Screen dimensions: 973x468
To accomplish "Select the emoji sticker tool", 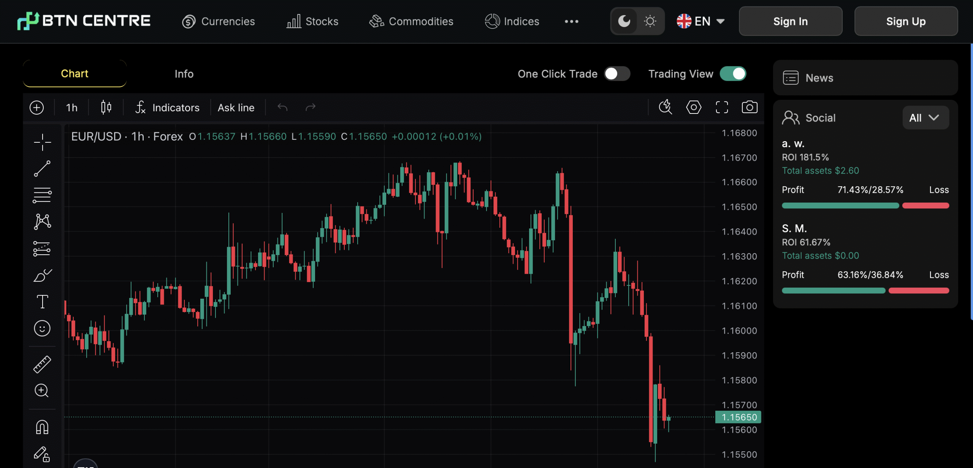I will click(x=42, y=328).
